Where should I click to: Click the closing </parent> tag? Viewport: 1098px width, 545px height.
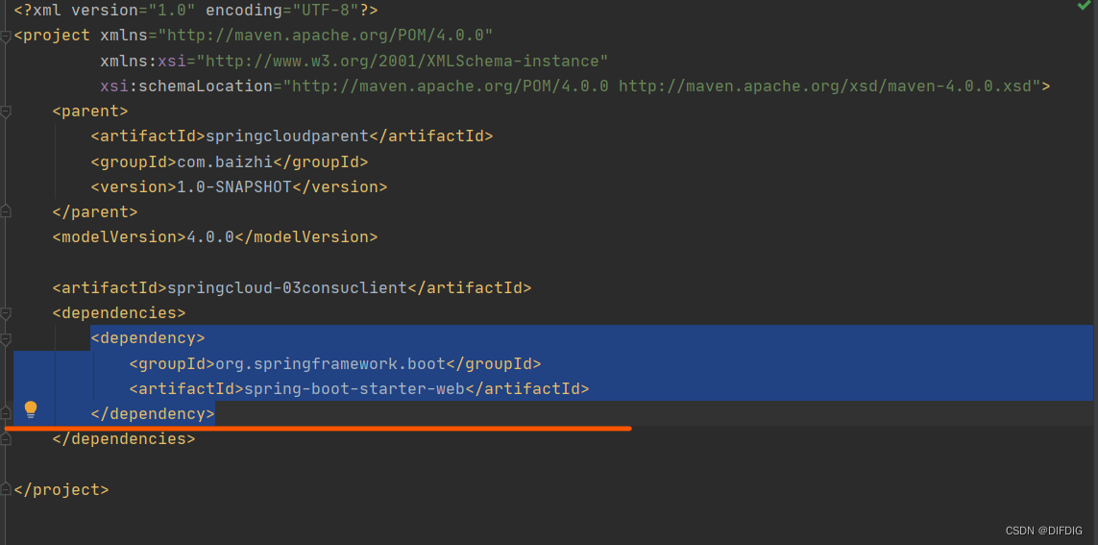tap(95, 211)
